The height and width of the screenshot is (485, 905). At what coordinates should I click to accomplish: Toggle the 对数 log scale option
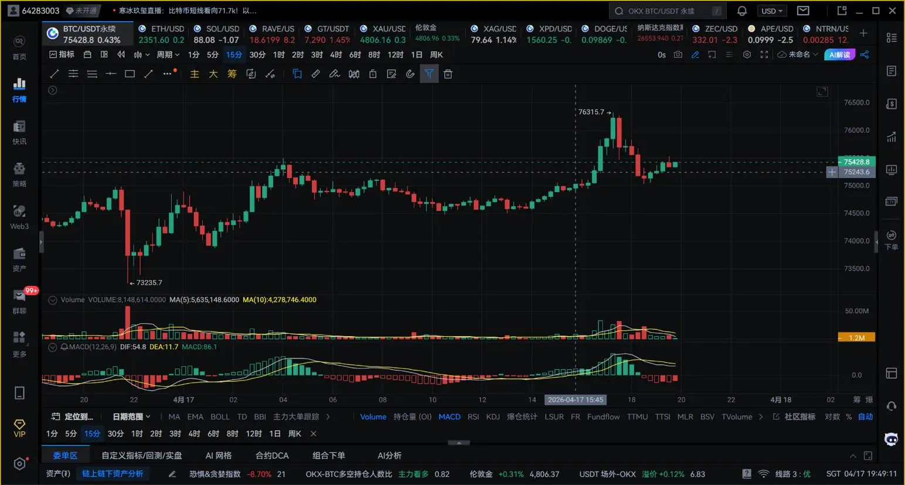tap(832, 416)
